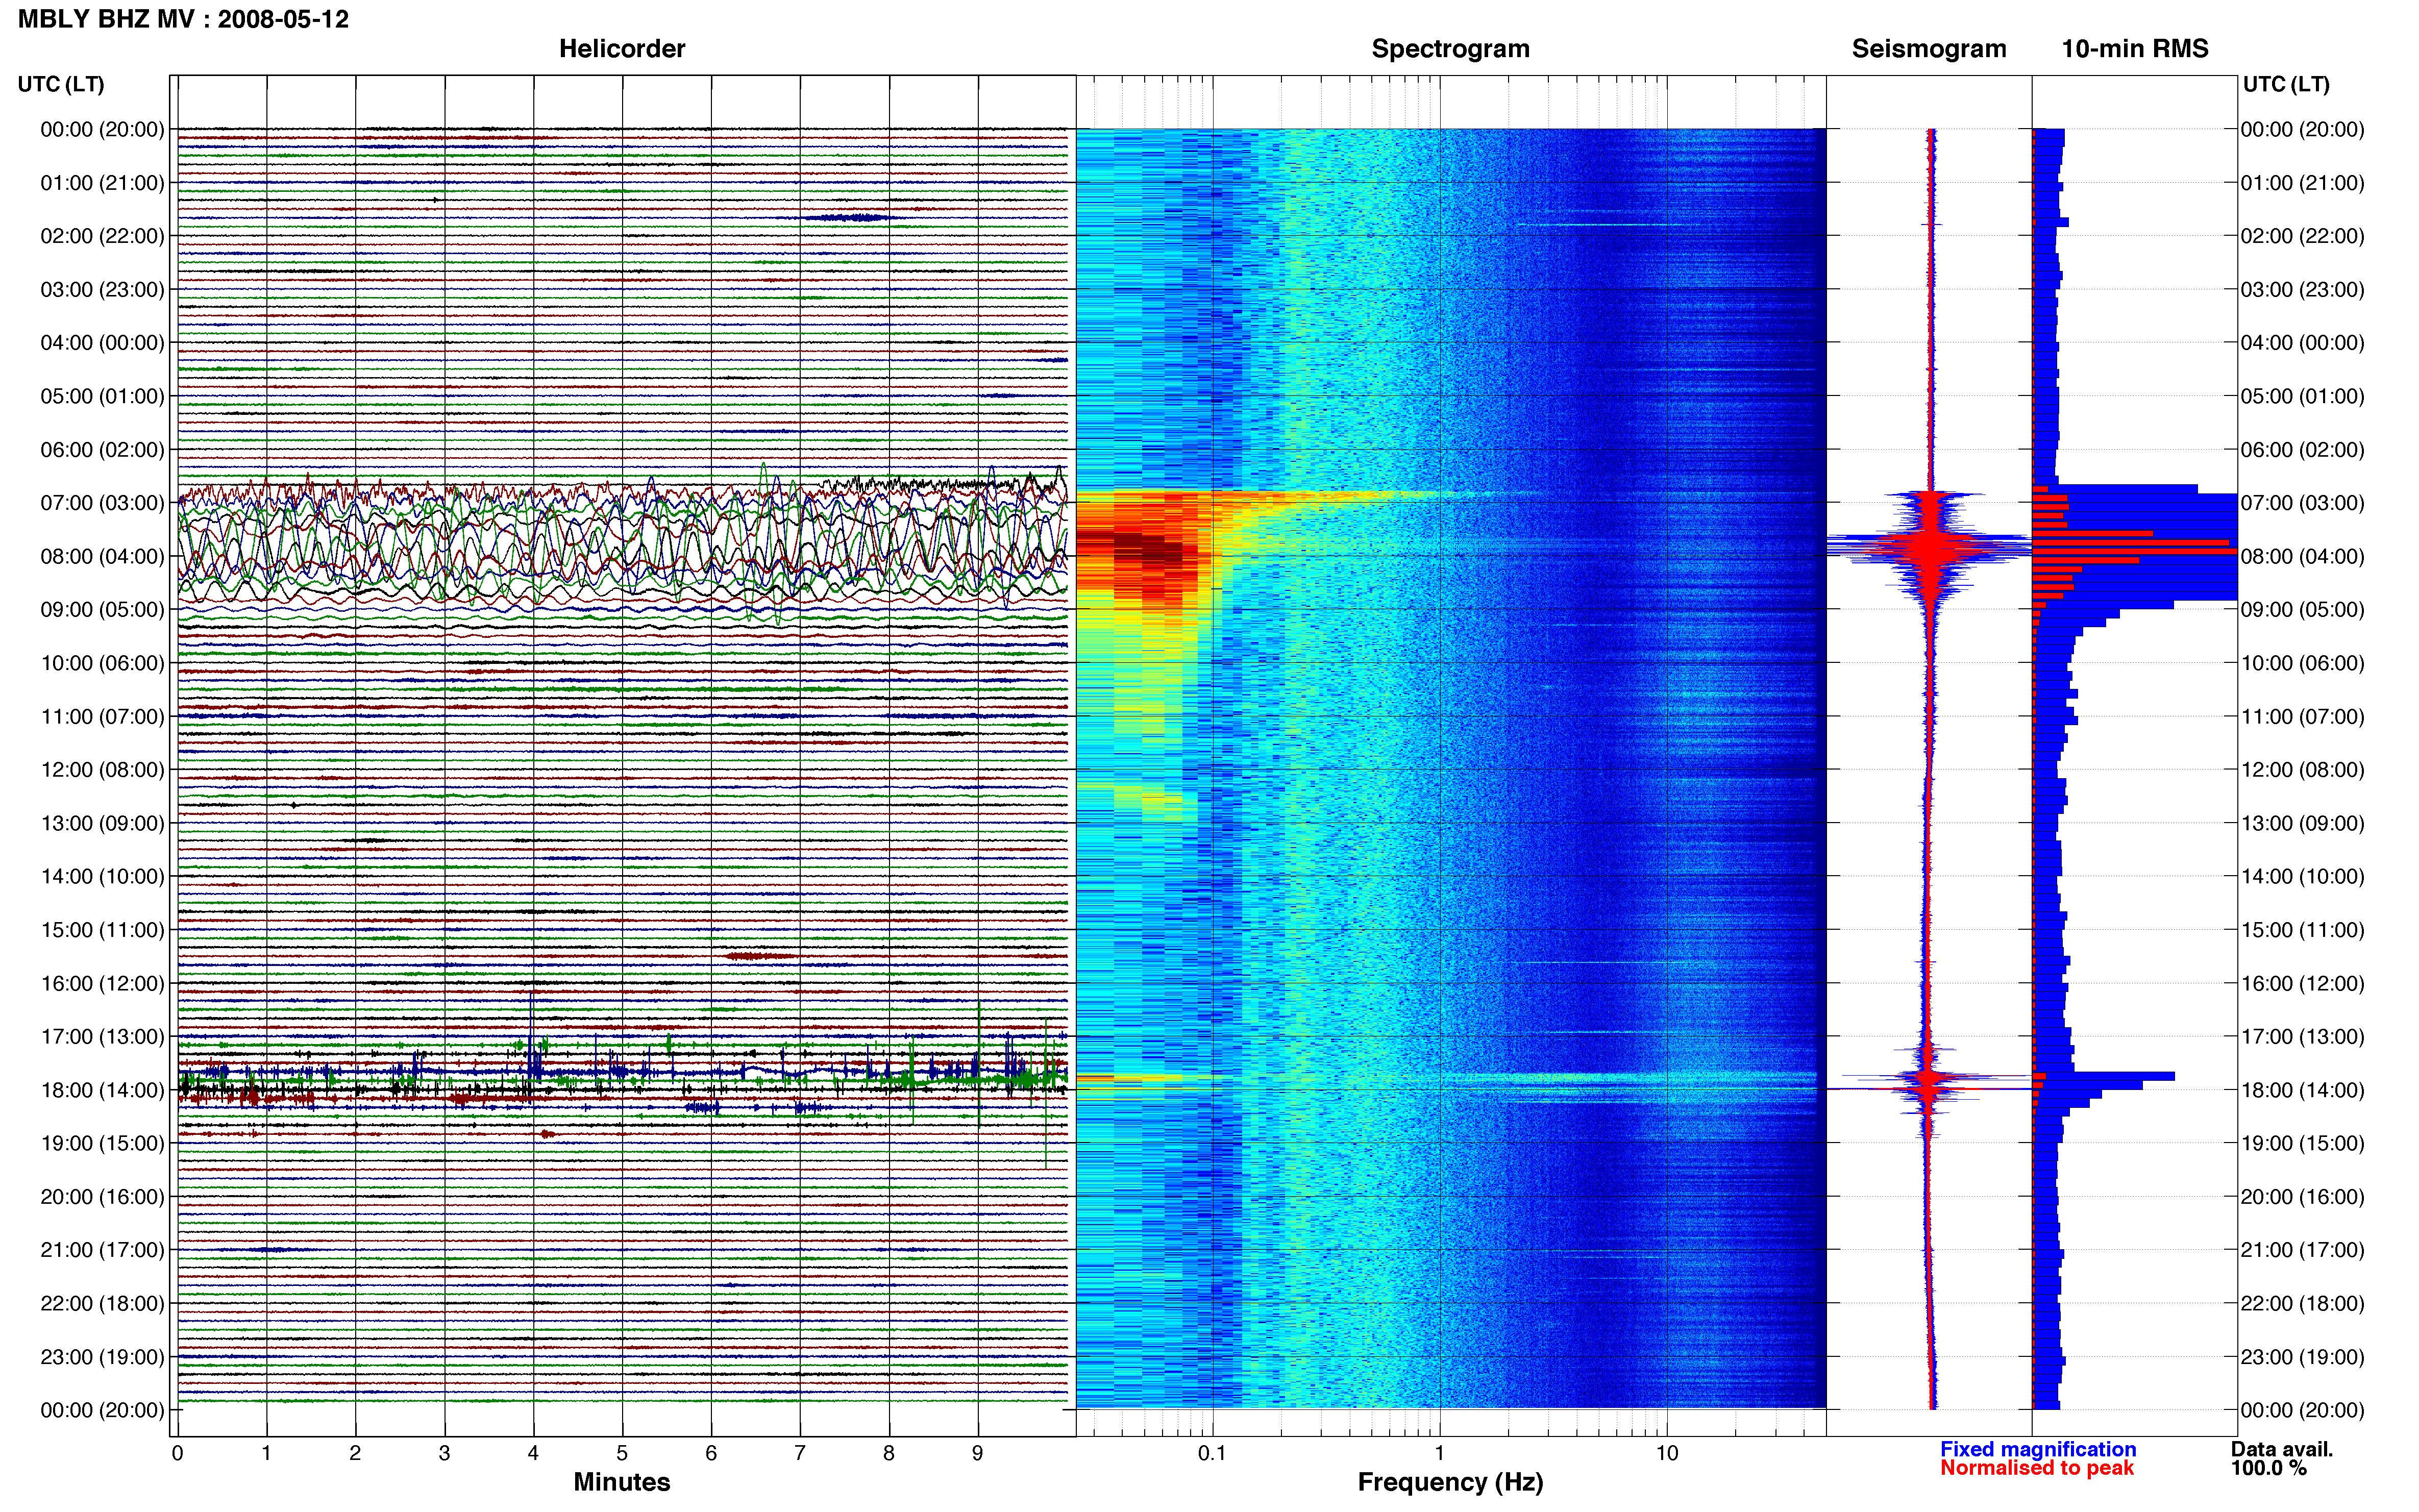Click left time label 18:00 (14:00)

[x=102, y=1090]
